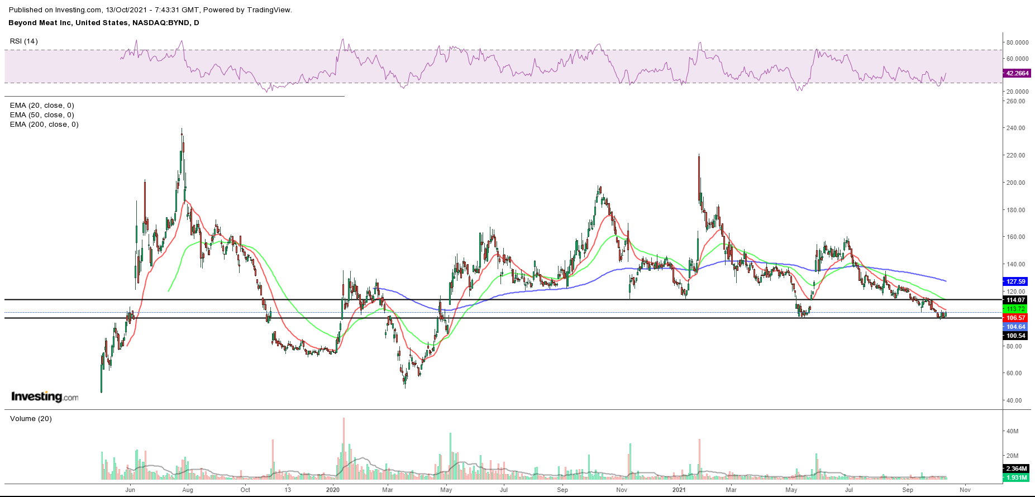Click the Oct label on time axis
This screenshot has width=1035, height=497.
coord(245,490)
